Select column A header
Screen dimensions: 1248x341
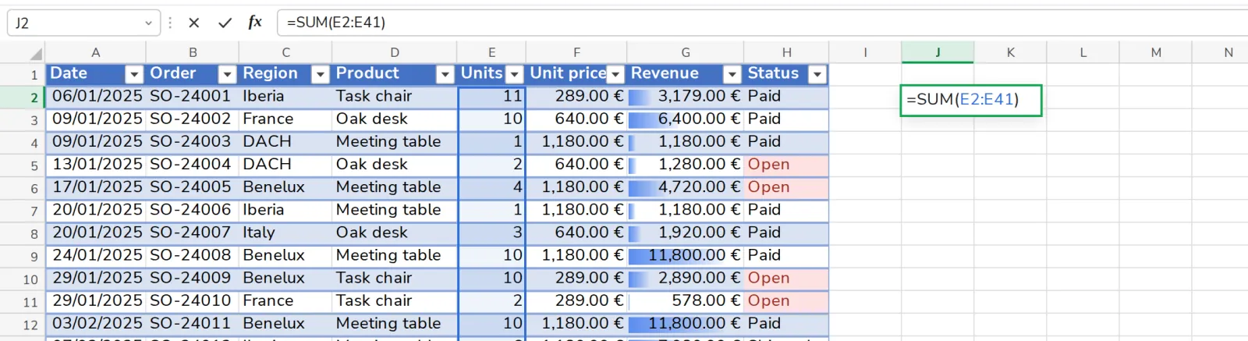point(95,52)
